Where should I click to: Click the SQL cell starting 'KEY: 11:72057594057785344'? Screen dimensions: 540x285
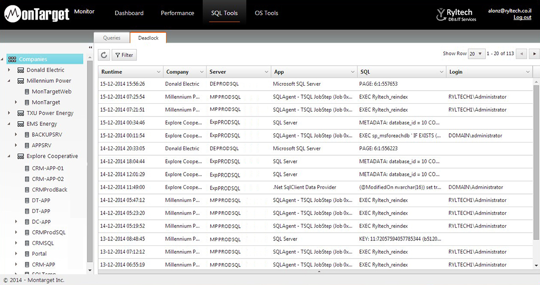click(400, 238)
